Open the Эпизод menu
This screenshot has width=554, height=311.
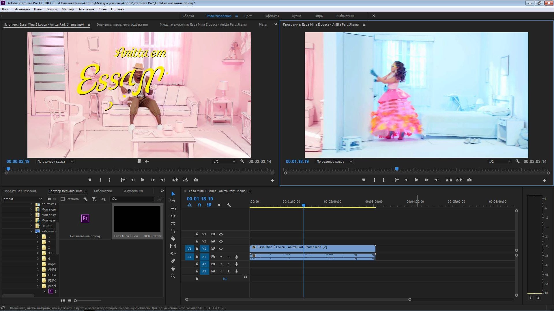(52, 9)
